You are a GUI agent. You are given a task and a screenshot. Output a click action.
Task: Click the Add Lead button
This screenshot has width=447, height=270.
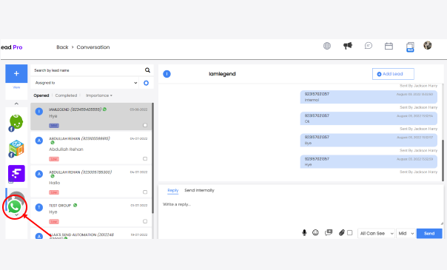coord(393,74)
